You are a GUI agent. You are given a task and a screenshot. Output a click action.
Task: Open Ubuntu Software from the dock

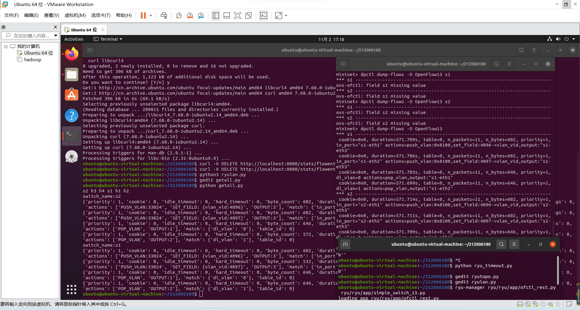click(x=72, y=95)
